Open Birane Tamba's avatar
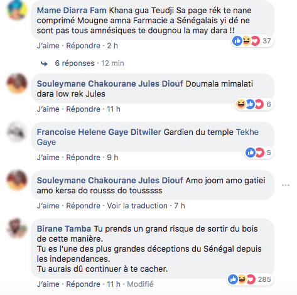The width and height of the screenshot is (297, 295). (x=17, y=228)
